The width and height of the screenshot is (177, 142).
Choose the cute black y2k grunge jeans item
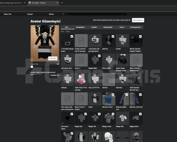95,41
